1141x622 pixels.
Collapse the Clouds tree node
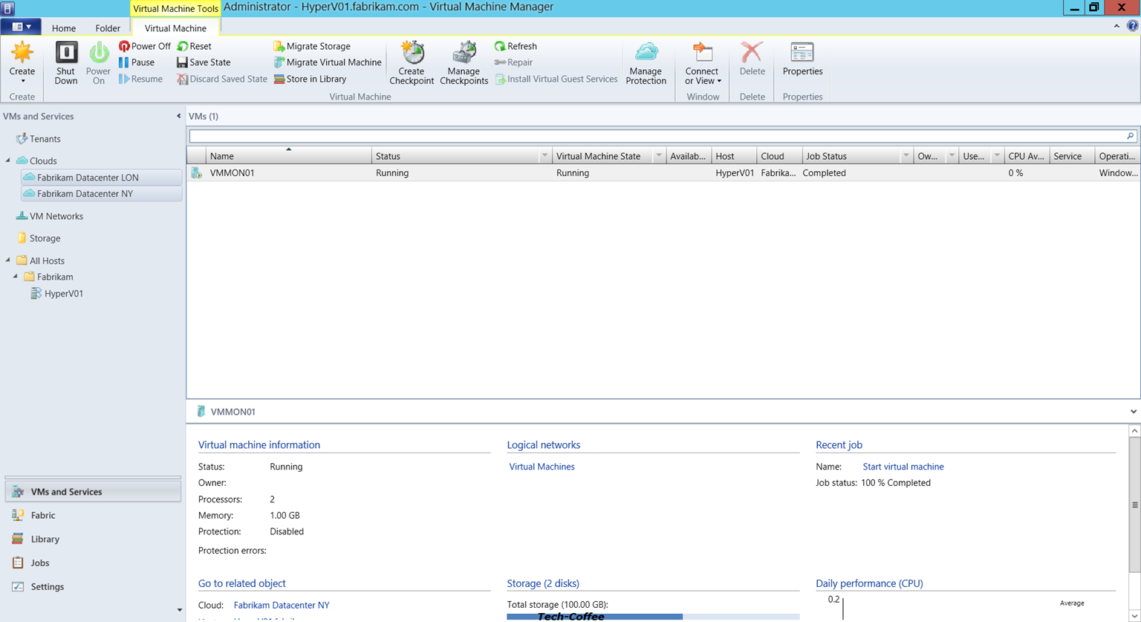(8, 161)
